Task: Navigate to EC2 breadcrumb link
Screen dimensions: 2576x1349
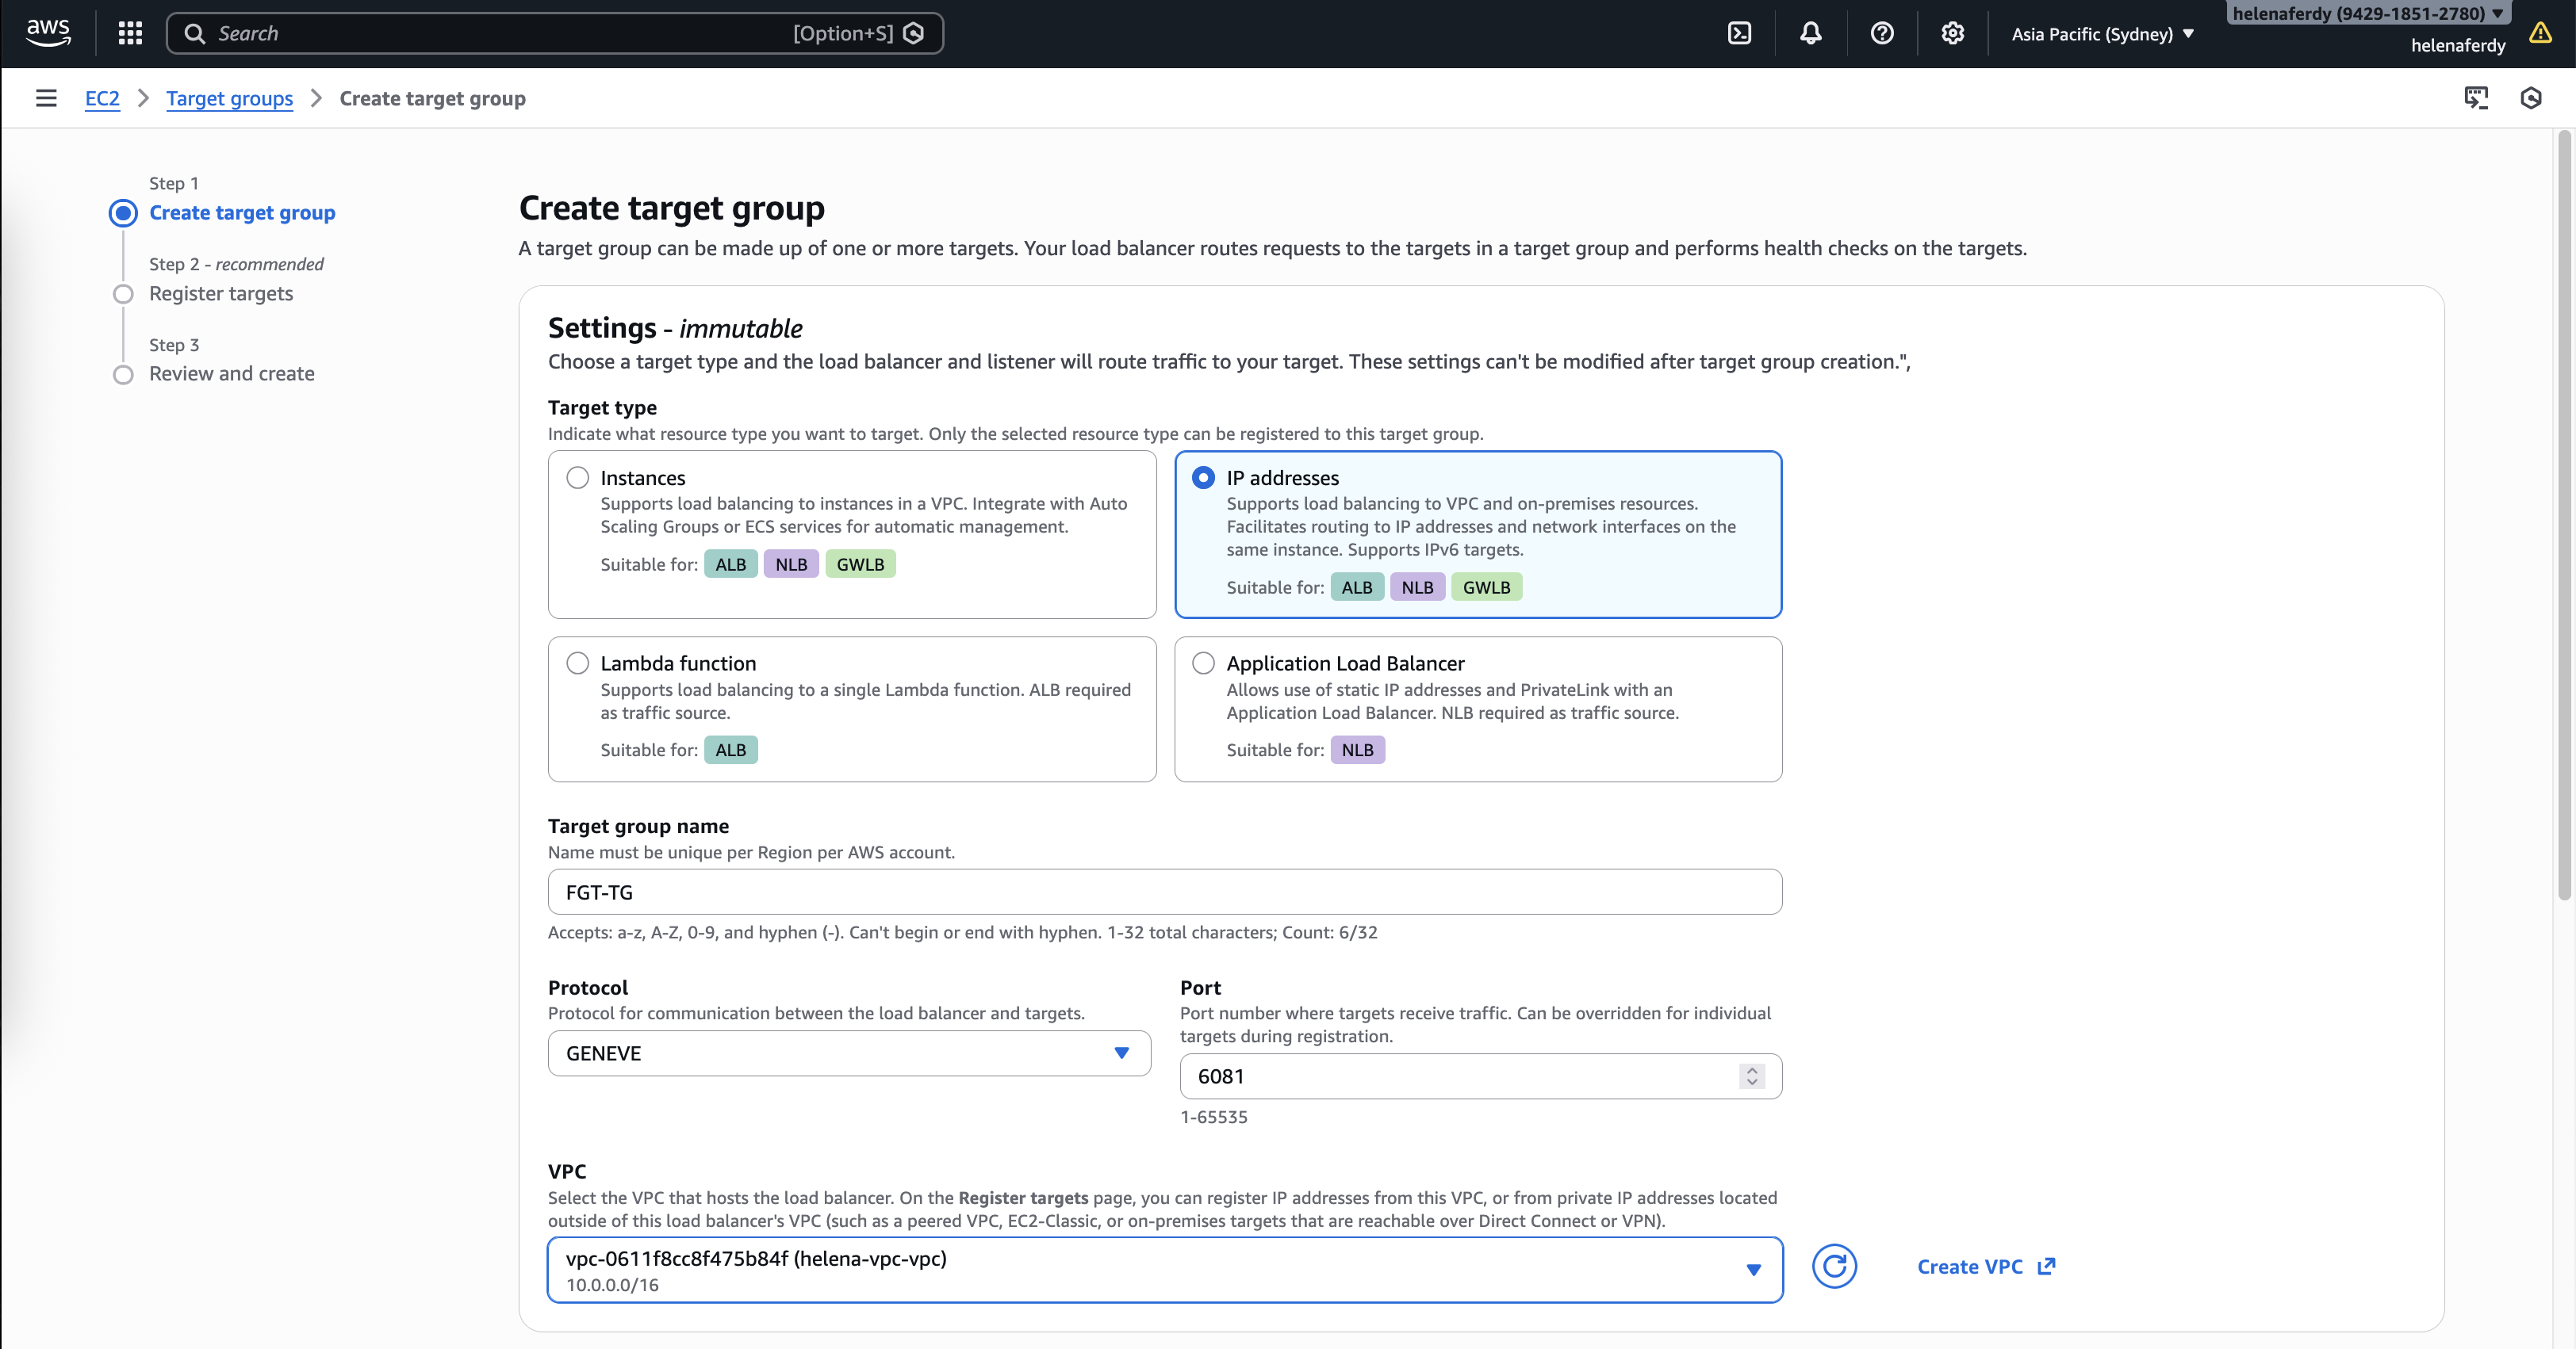Action: coord(102,98)
